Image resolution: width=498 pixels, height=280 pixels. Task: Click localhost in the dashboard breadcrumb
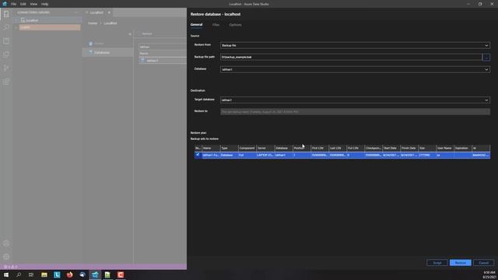(x=110, y=23)
